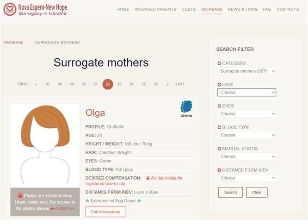The image size is (308, 224).
Task: Click the Nova Espero heart logo icon
Action: [10, 9]
